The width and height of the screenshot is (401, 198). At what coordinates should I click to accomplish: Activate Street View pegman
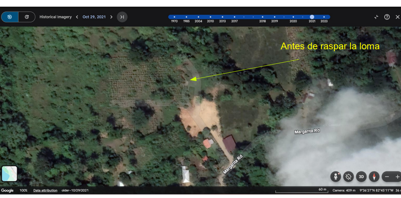coord(336,176)
